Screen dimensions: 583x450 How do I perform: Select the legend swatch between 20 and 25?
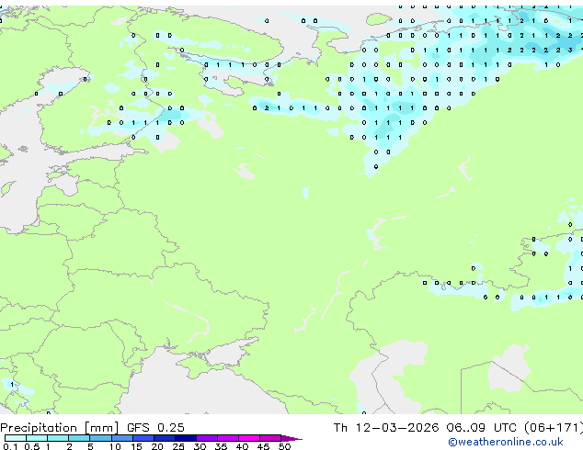coord(165,438)
